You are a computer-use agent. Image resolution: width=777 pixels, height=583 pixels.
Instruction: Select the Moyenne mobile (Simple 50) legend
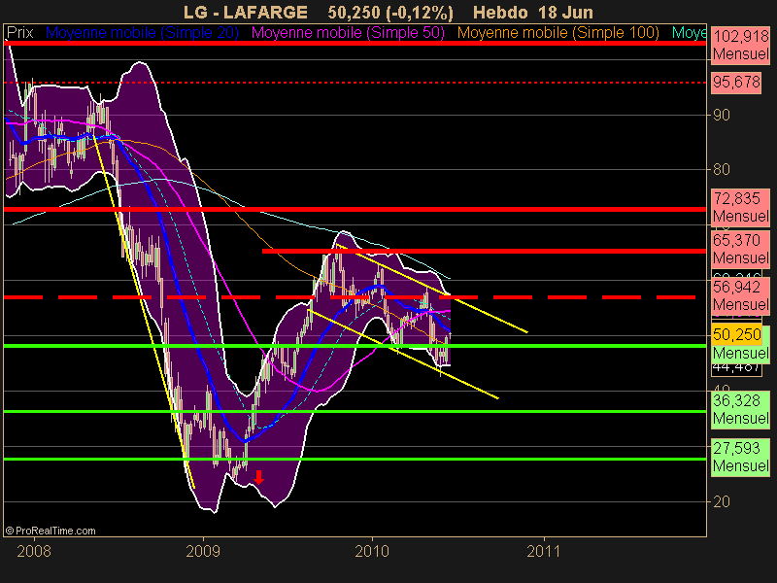(x=348, y=33)
